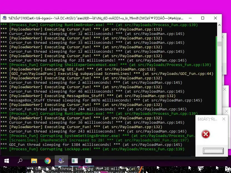Close the small error message box
This screenshot has width=231, height=173.
click(224, 119)
